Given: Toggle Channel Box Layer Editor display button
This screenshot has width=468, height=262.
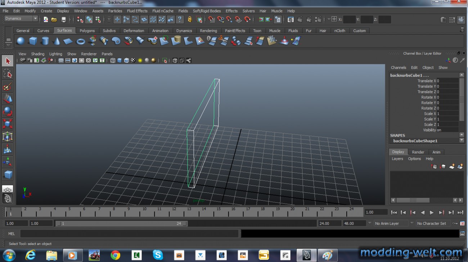Looking at the screenshot, I should [x=461, y=19].
